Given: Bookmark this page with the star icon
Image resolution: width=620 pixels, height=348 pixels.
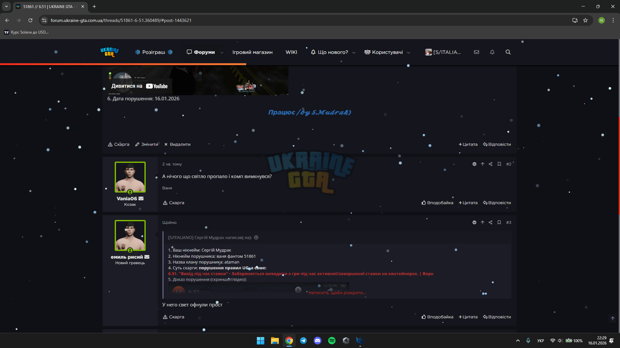Looking at the screenshot, I should pyautogui.click(x=585, y=20).
